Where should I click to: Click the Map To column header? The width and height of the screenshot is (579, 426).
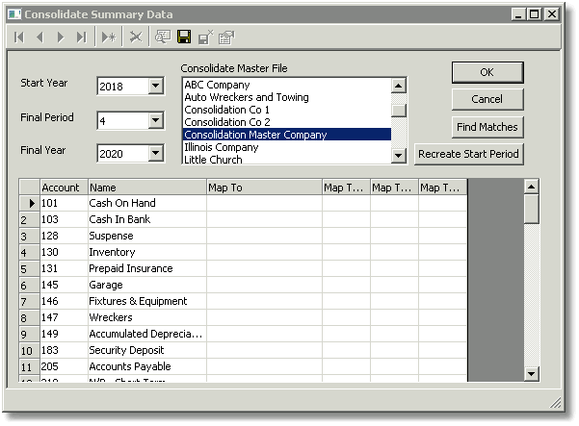point(264,188)
